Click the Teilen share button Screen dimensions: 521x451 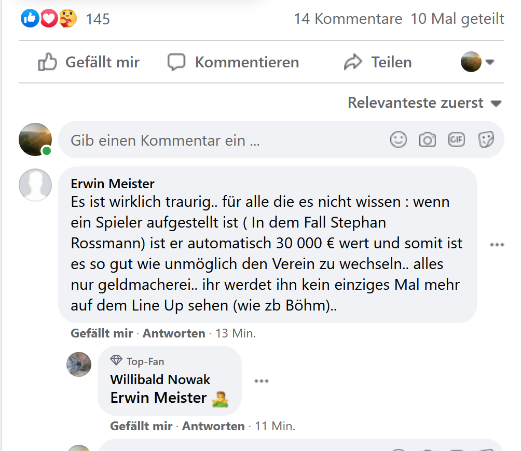pos(378,63)
